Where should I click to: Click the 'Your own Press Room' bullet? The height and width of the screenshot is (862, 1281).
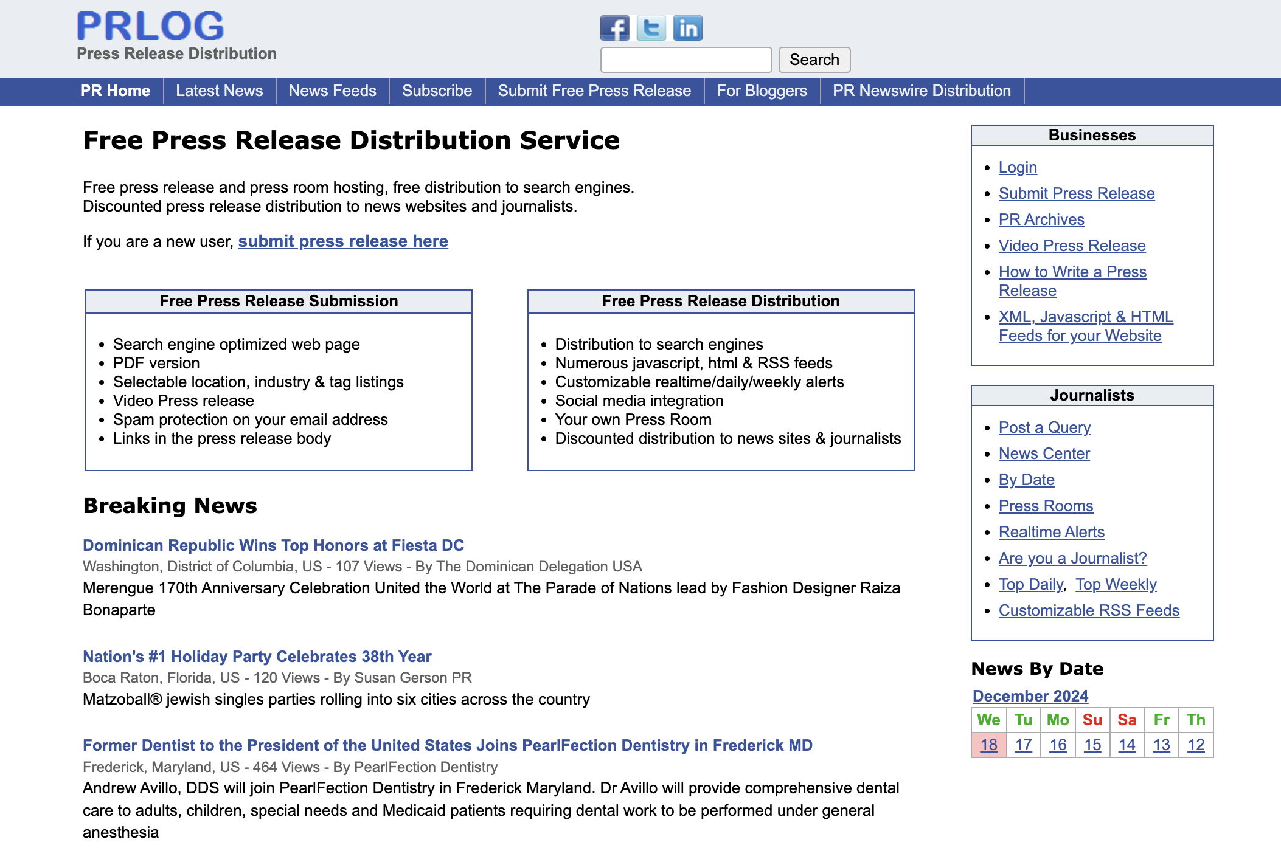click(x=633, y=419)
